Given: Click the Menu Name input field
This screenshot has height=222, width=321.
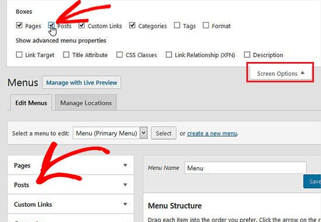Looking at the screenshot, I should click(x=245, y=168).
